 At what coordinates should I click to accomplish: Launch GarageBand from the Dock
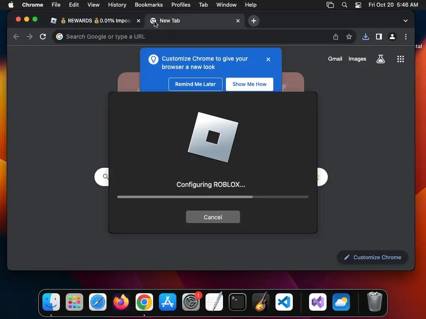tap(260, 302)
